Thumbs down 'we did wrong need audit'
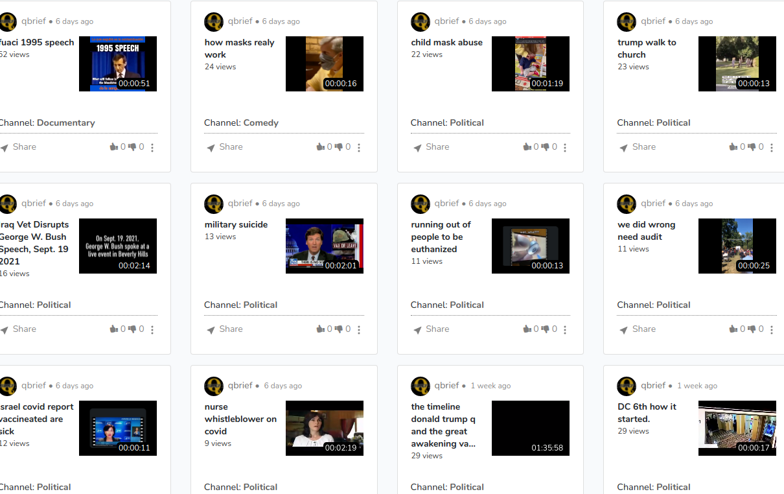This screenshot has height=494, width=784. [x=752, y=329]
